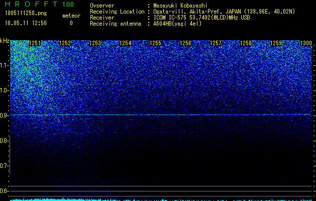Click the 1259 time marker
Screen dimensions: 316x201
[276, 43]
